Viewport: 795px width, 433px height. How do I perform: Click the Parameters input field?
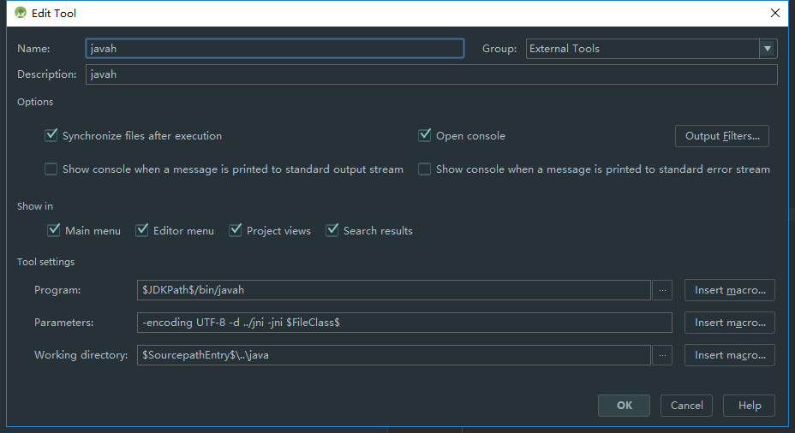[404, 323]
